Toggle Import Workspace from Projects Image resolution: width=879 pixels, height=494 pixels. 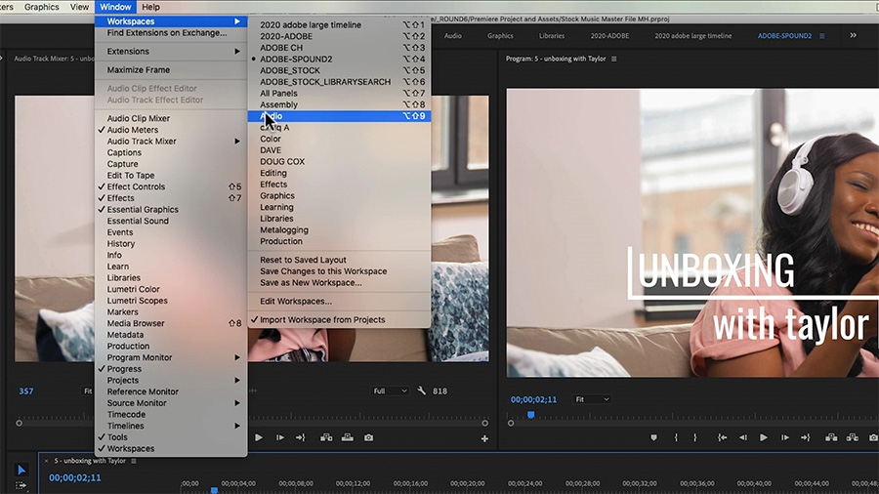(x=322, y=320)
